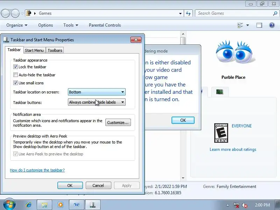Click the Search Games input field

(x=234, y=13)
